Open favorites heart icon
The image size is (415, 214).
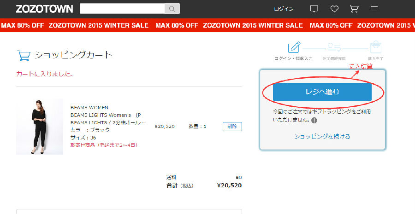335,9
